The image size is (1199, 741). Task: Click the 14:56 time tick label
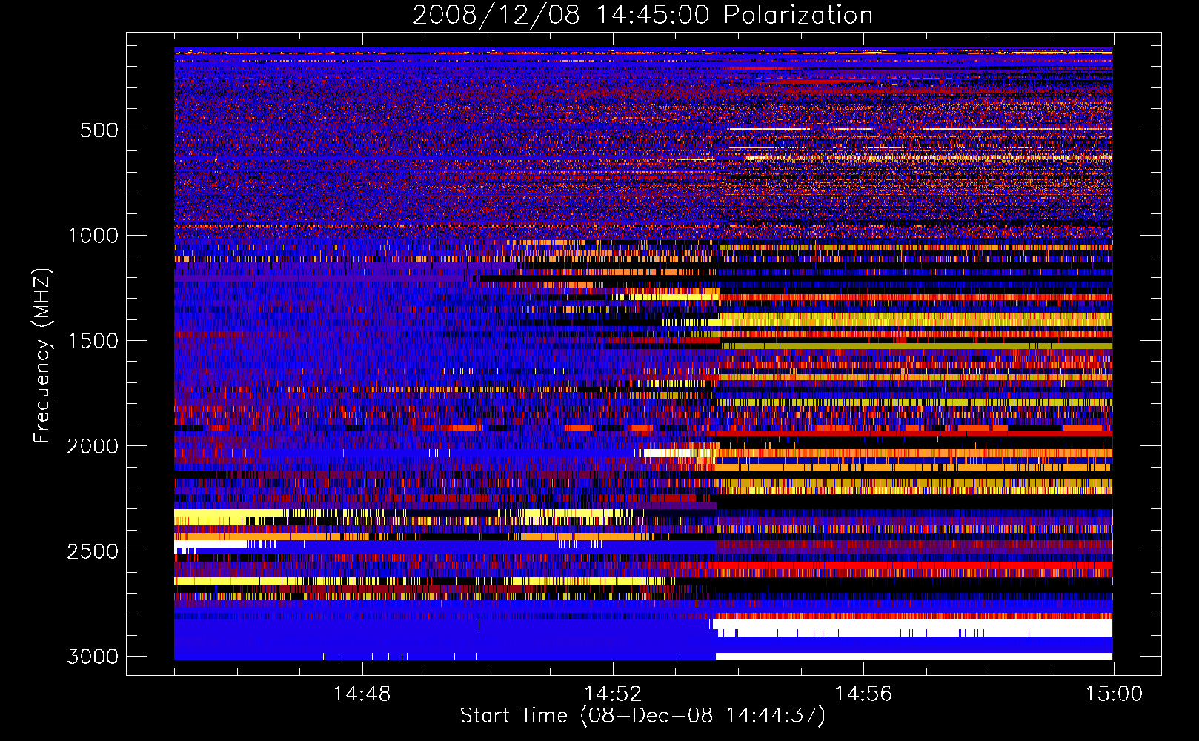(x=863, y=694)
